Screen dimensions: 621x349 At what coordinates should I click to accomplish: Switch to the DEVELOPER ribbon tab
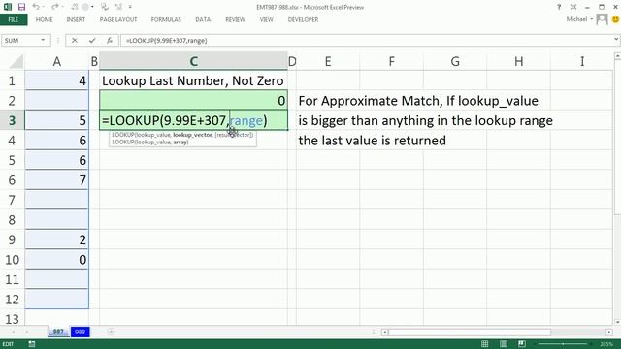pos(303,19)
